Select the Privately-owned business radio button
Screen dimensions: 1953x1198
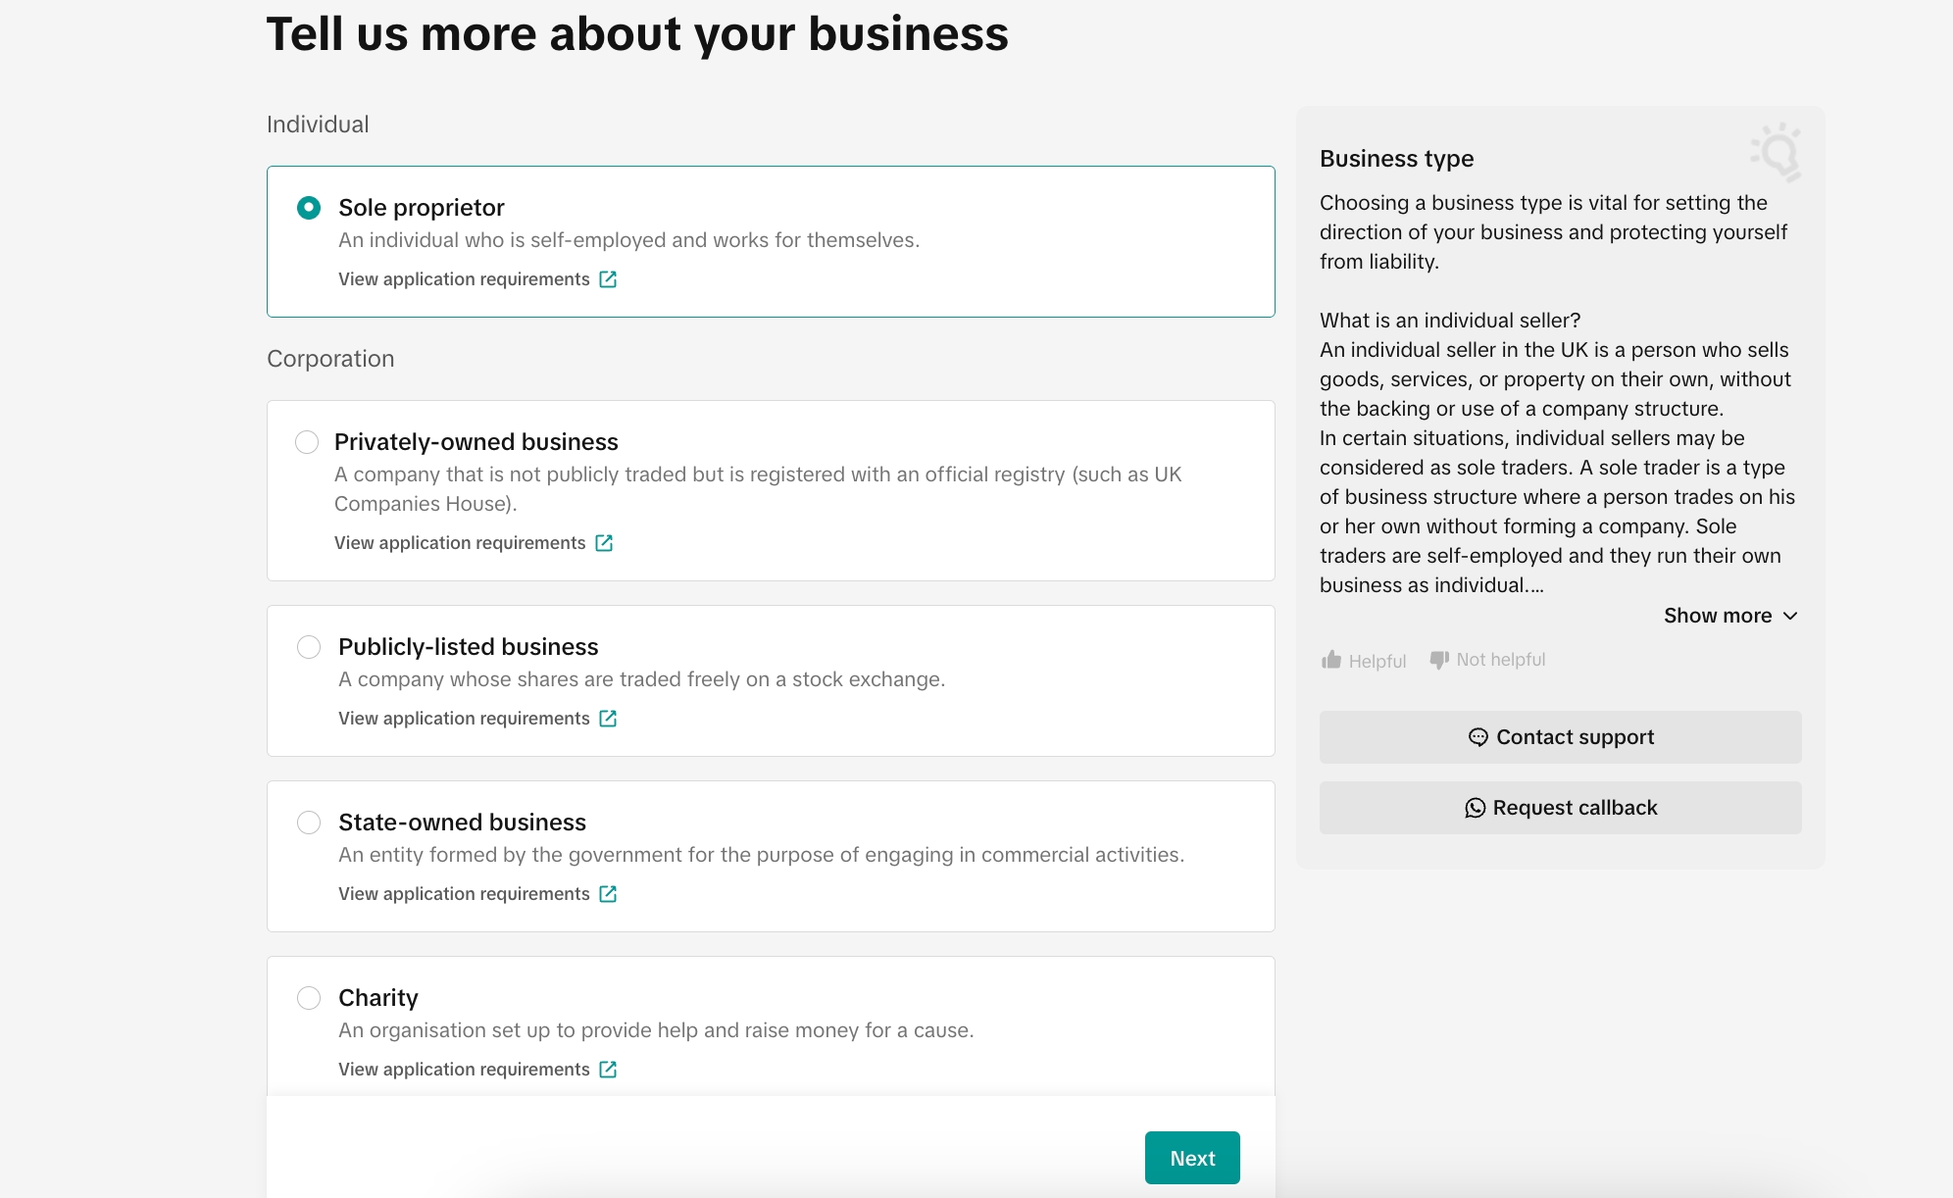(x=307, y=442)
